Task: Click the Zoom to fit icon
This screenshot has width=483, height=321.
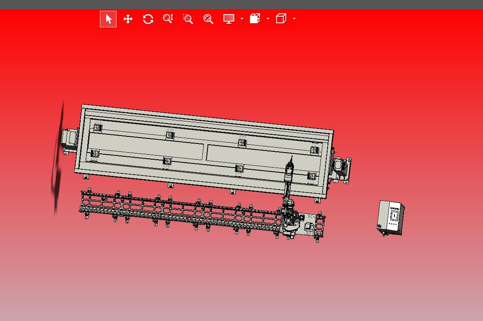Action: tap(208, 19)
